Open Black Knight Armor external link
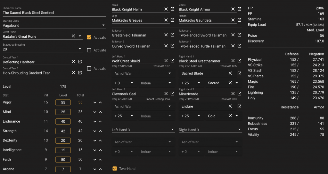Screen dimensions: 328x174 click(239, 9)
